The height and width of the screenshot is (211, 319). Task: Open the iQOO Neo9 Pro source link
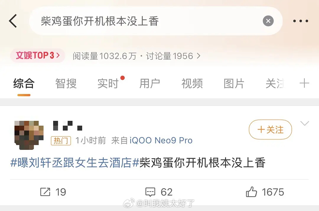click(x=161, y=140)
